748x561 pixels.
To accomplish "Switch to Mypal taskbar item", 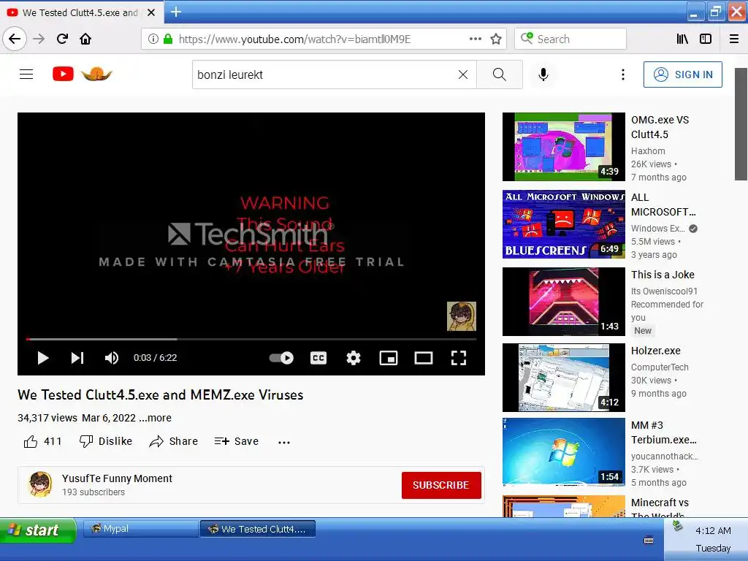I will coord(141,529).
